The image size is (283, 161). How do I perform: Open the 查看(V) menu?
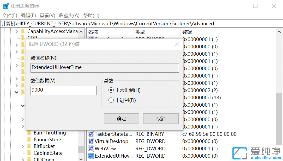[x=47, y=15]
